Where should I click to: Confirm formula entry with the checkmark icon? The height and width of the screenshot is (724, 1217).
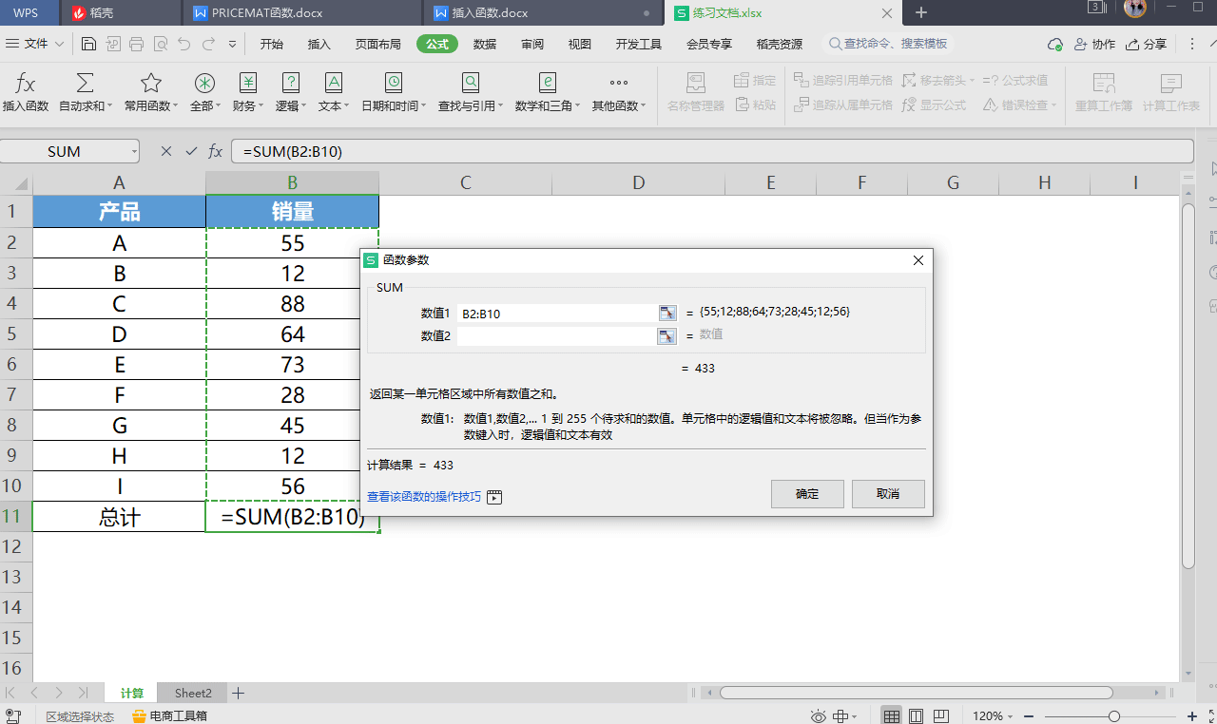point(191,151)
